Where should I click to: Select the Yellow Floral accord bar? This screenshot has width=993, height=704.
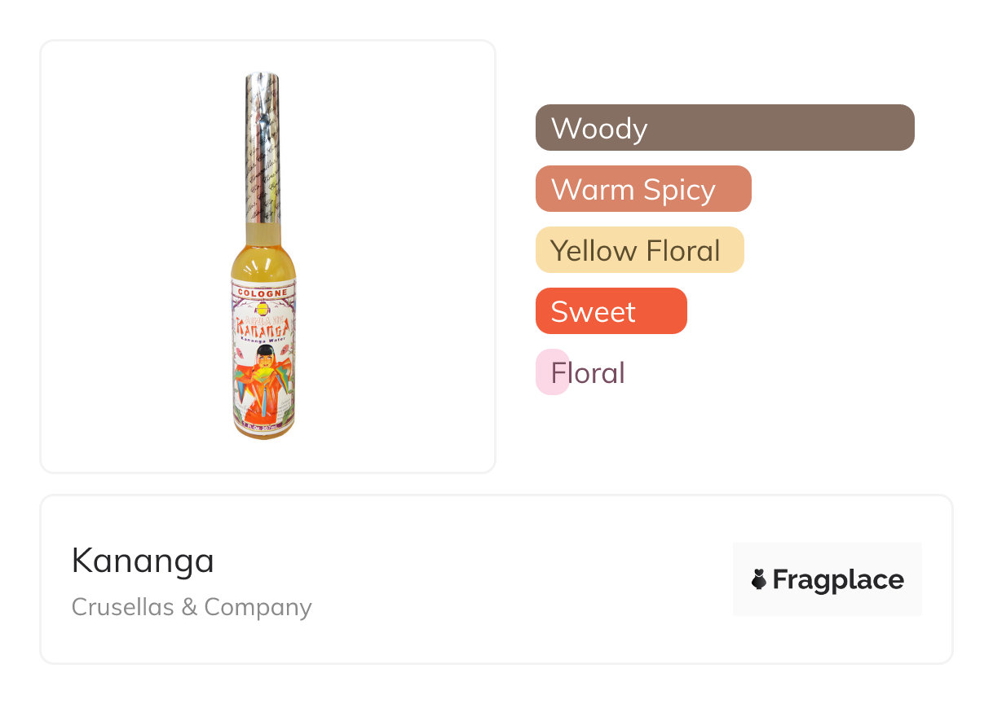(x=639, y=250)
